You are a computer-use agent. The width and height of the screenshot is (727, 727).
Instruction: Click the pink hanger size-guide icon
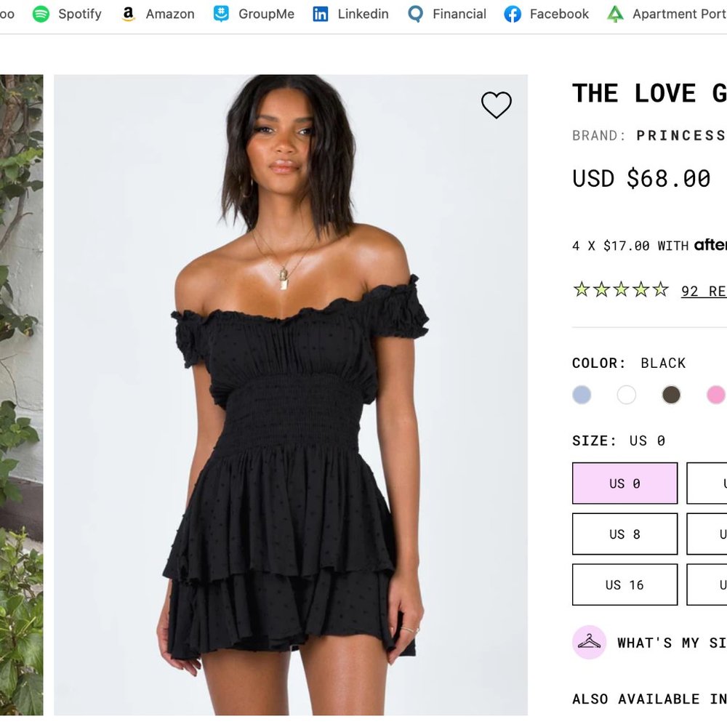(590, 643)
